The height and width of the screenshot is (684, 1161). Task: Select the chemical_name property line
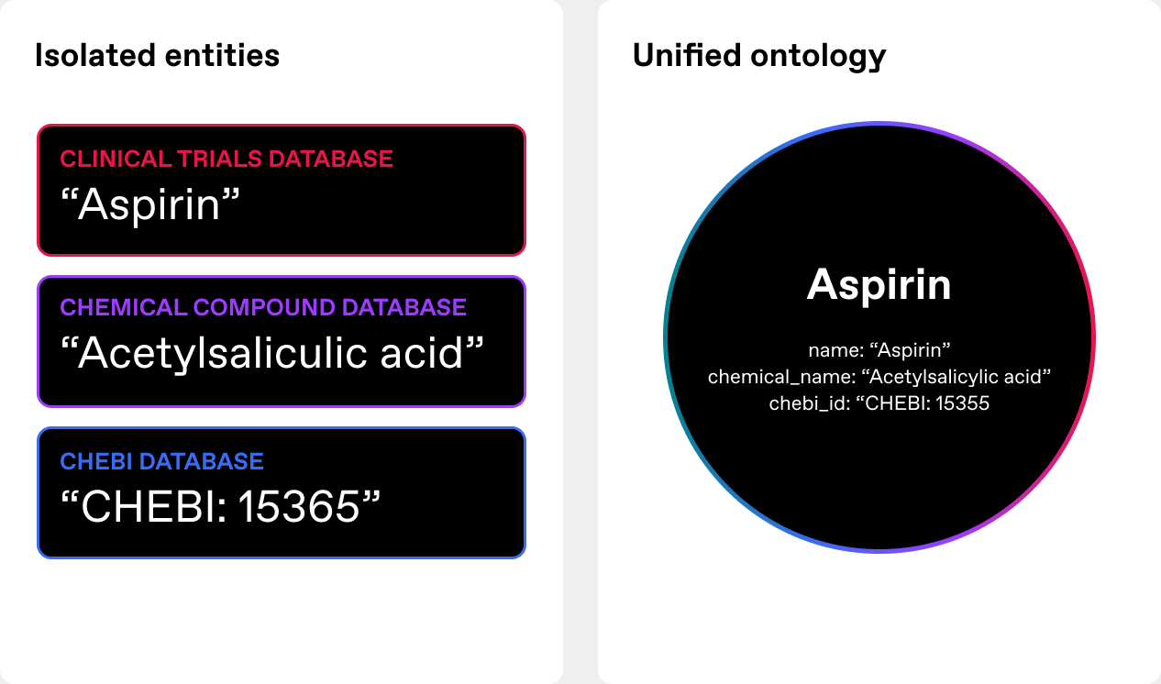879,377
